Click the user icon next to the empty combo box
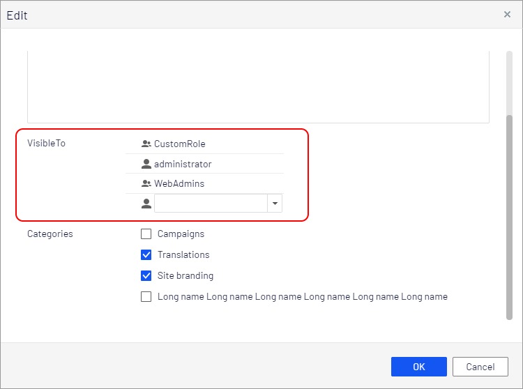The height and width of the screenshot is (389, 523). [146, 204]
